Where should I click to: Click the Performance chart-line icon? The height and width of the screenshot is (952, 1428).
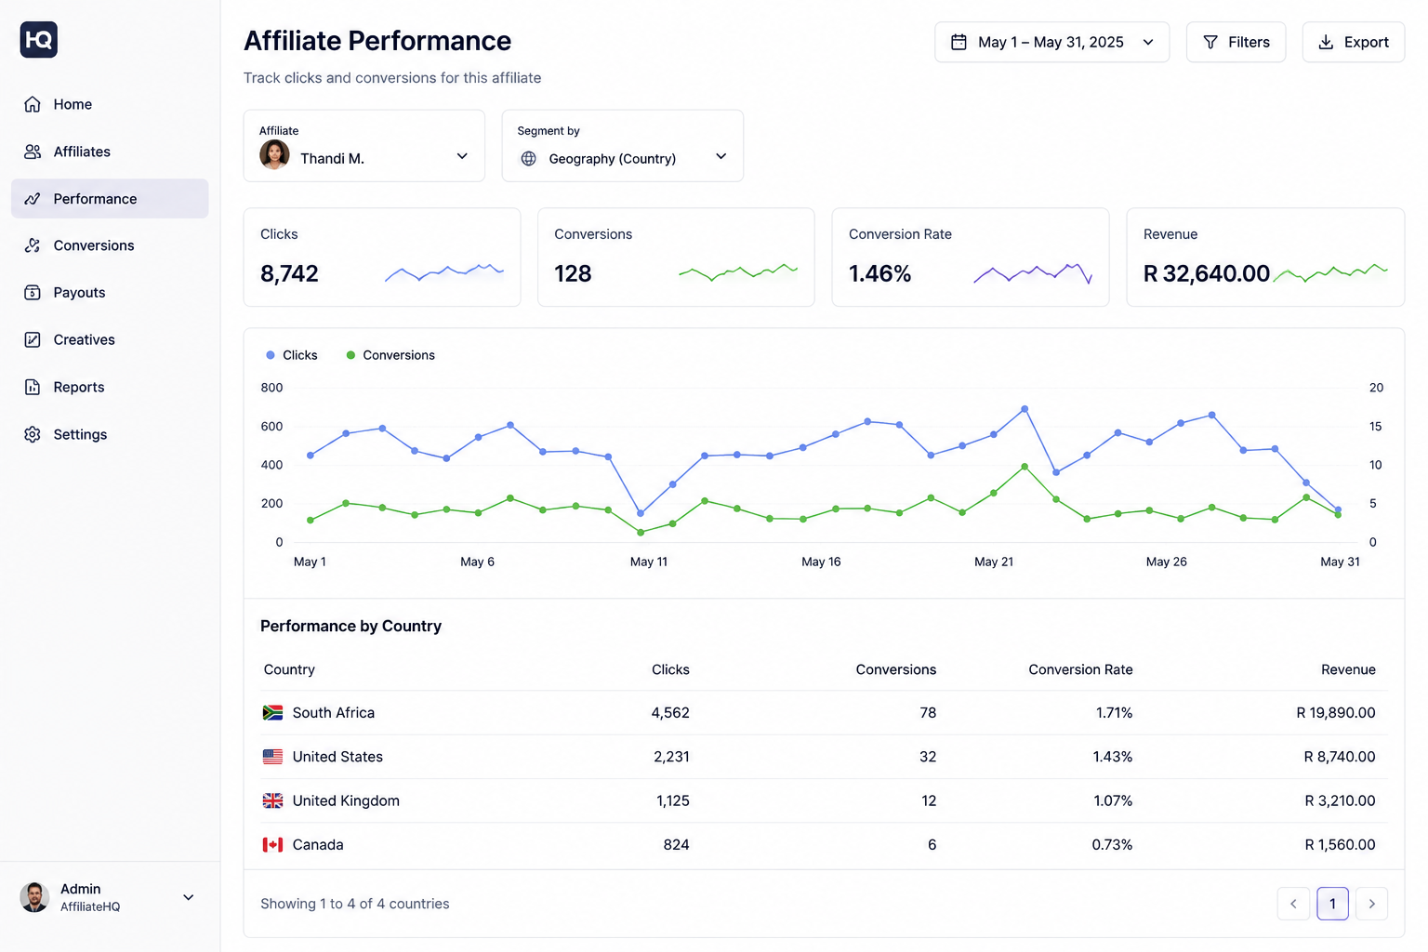(x=33, y=199)
